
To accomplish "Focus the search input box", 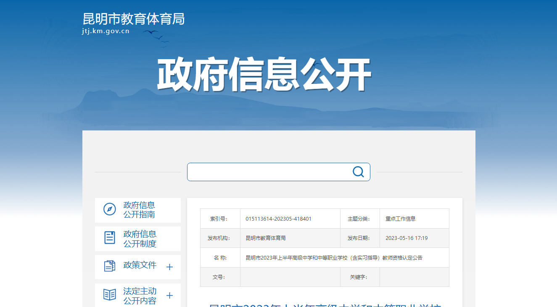I will tap(269, 172).
